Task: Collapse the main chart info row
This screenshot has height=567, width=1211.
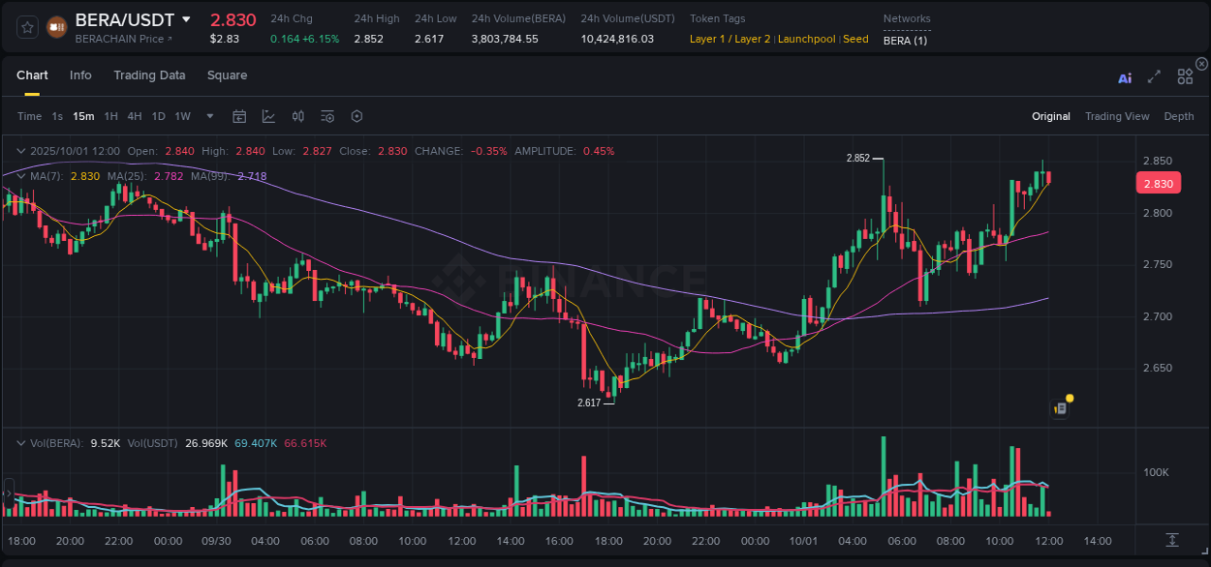Action: [20, 151]
